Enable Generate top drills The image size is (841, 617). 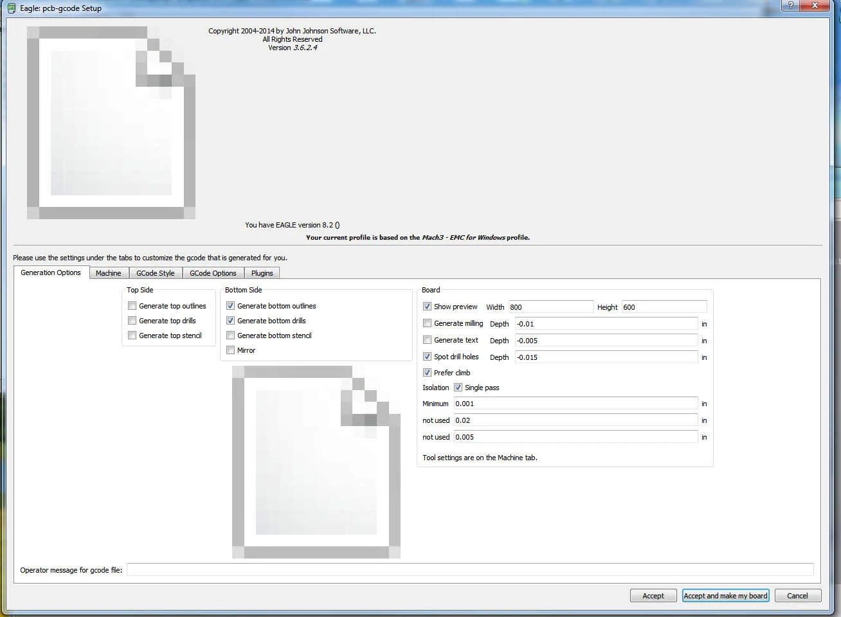132,321
